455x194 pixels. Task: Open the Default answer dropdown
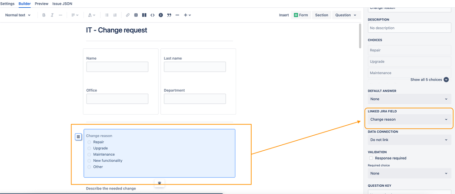coord(409,99)
